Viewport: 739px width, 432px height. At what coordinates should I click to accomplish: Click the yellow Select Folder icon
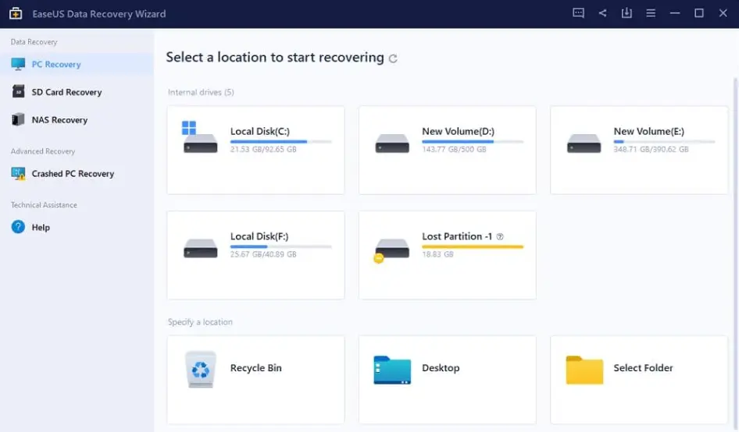[x=584, y=370]
